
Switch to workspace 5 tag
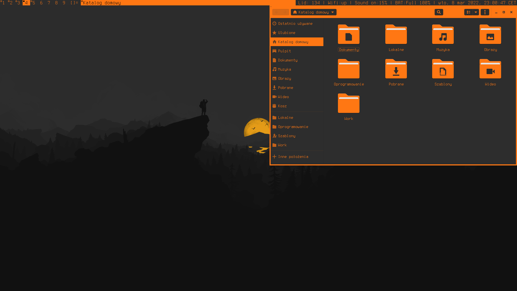click(33, 3)
